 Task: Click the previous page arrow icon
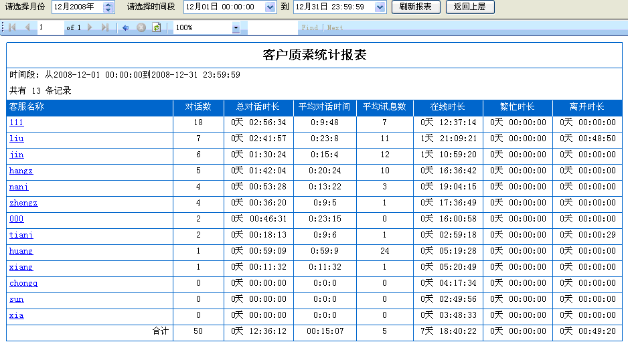(27, 27)
